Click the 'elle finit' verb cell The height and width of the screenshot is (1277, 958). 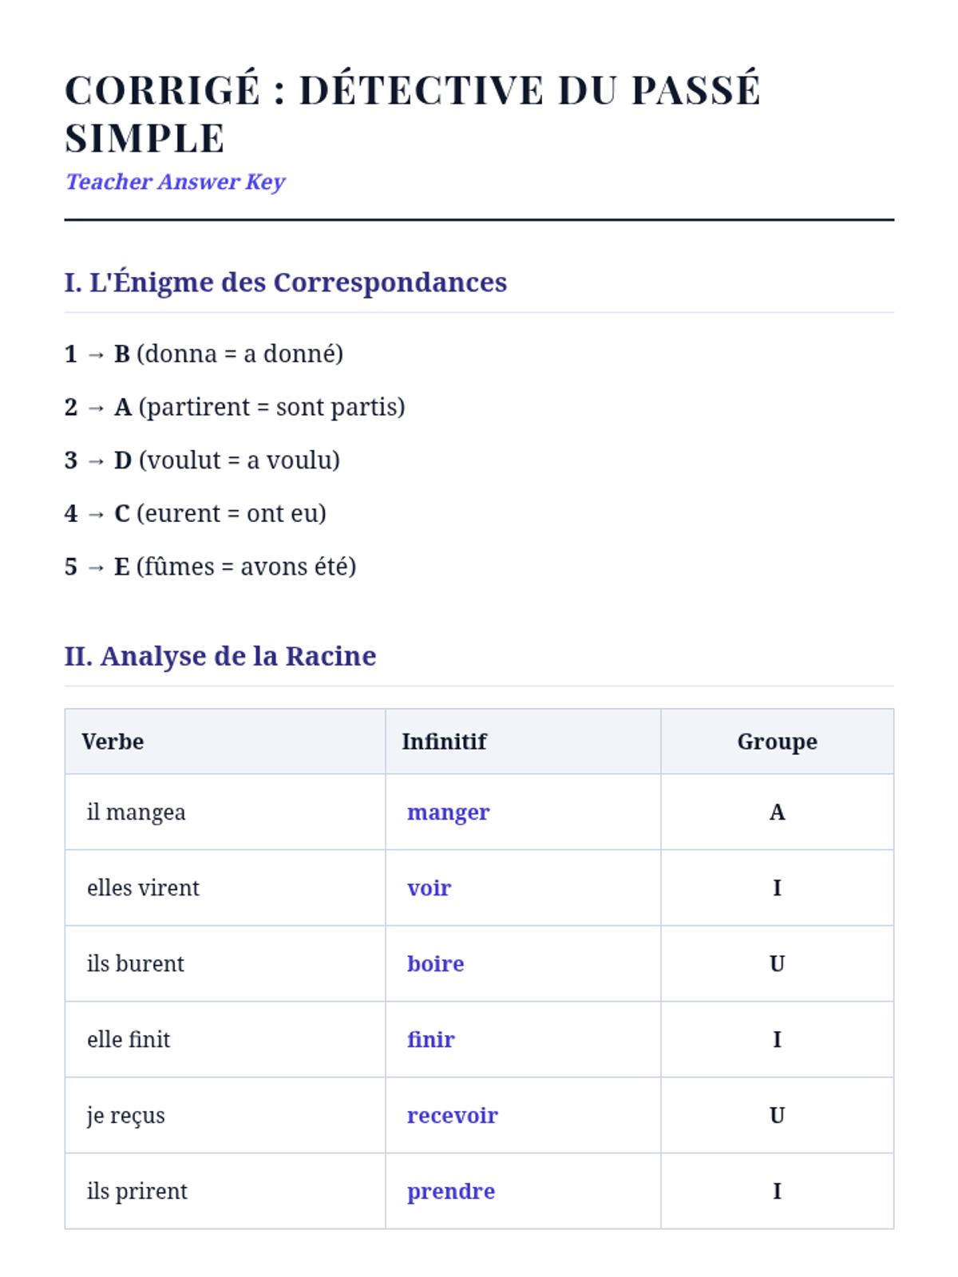[129, 1040]
